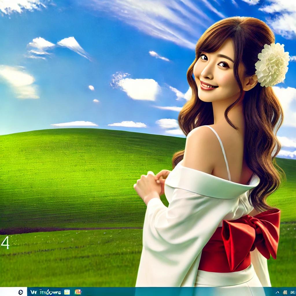Screen dimensions: 296x296
Task: Click the Windows label on the taskbar
Action: tap(45, 292)
